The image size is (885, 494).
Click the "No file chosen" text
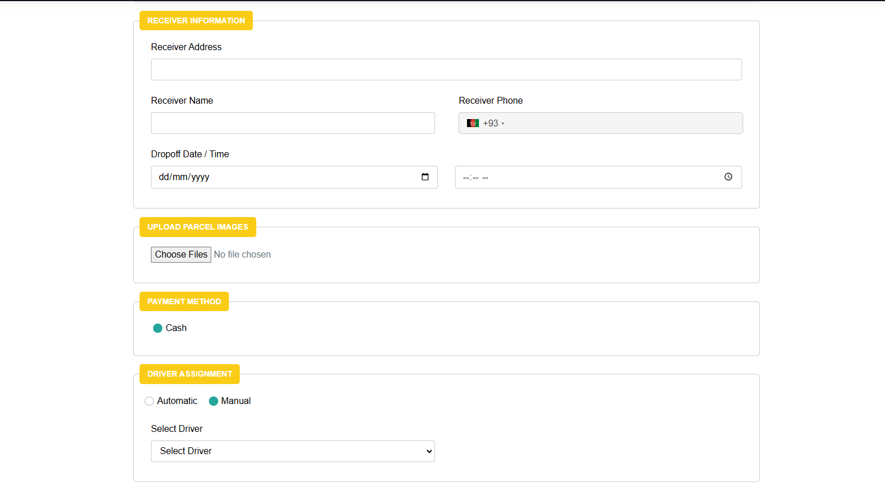(242, 255)
